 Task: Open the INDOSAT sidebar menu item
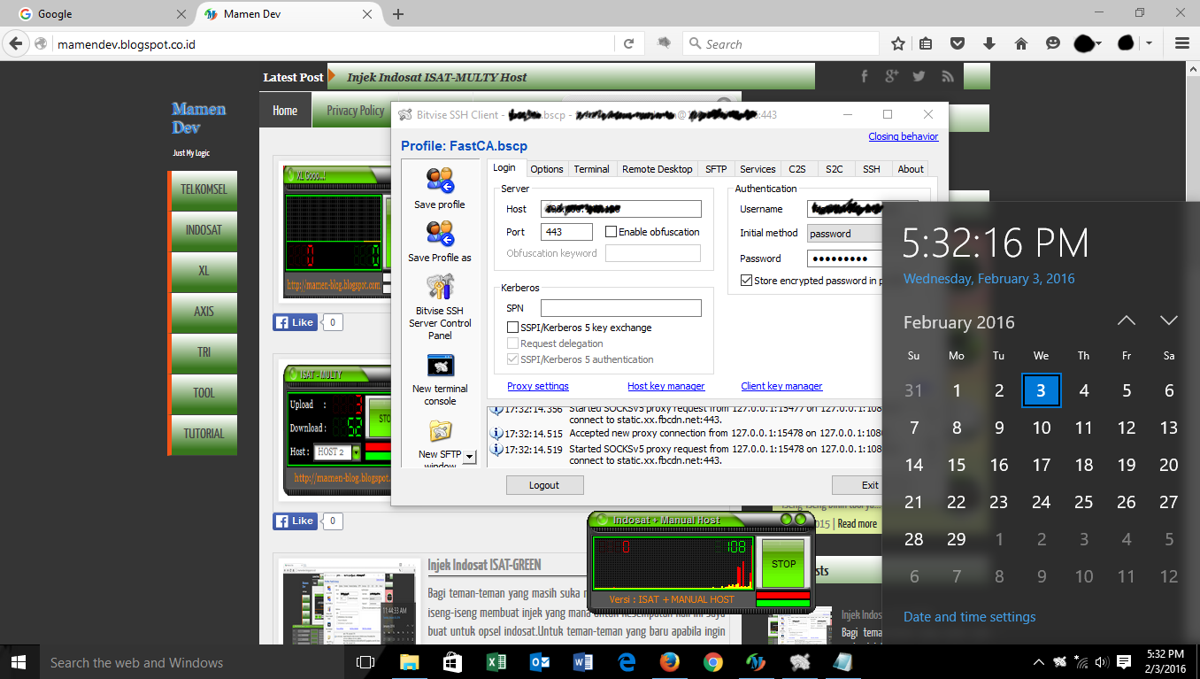coord(204,230)
